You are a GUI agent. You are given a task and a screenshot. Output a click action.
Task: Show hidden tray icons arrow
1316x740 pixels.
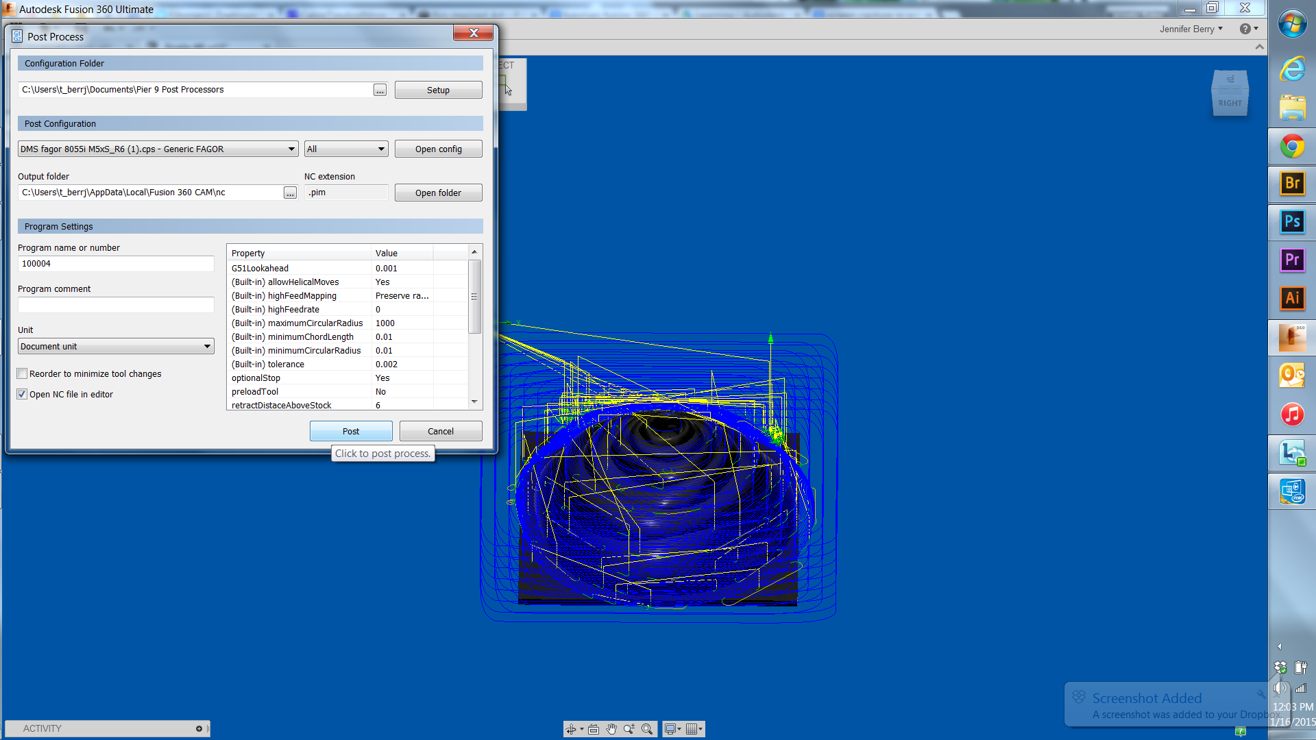pos(1279,646)
